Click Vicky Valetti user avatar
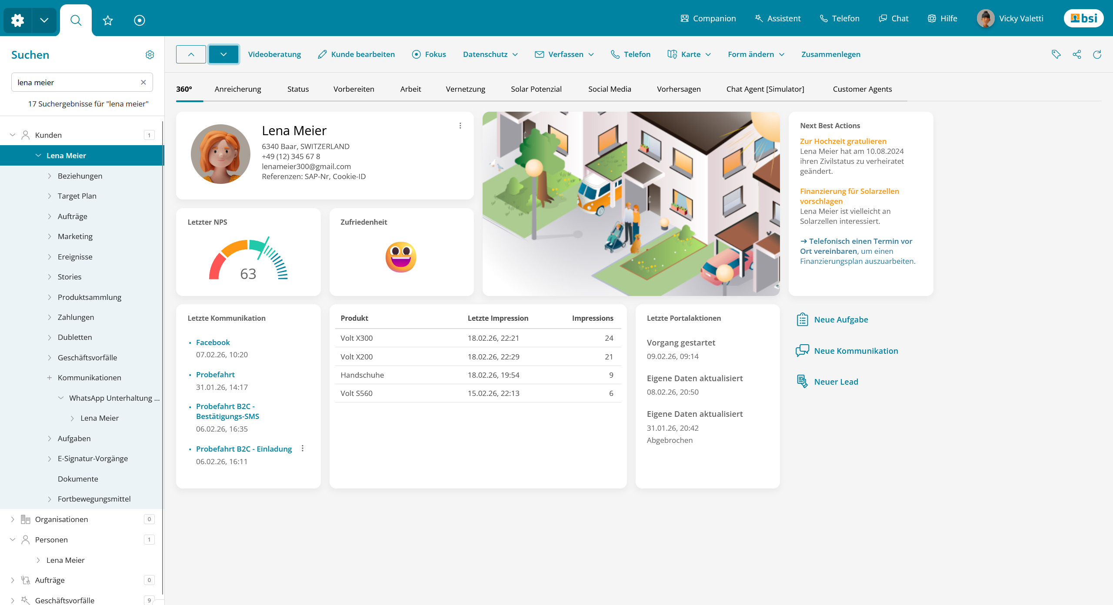 pyautogui.click(x=986, y=18)
